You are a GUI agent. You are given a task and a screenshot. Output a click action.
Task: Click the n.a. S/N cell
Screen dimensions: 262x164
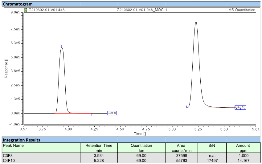click(212, 155)
